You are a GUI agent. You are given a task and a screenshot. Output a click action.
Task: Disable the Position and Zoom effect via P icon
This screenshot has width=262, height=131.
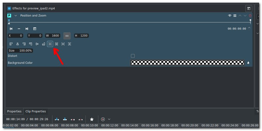[9, 16]
